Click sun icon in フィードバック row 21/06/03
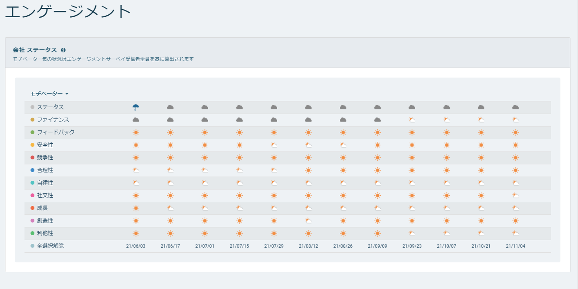The width and height of the screenshot is (578, 289). tap(136, 132)
